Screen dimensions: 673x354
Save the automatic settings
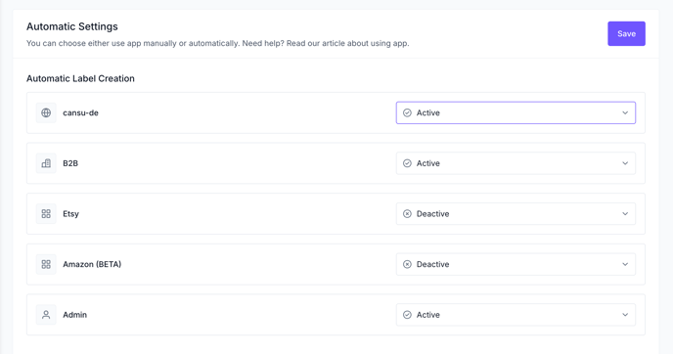[626, 34]
